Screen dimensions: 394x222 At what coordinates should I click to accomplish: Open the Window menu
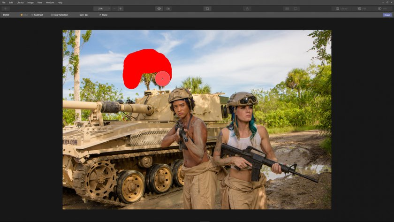click(x=50, y=2)
